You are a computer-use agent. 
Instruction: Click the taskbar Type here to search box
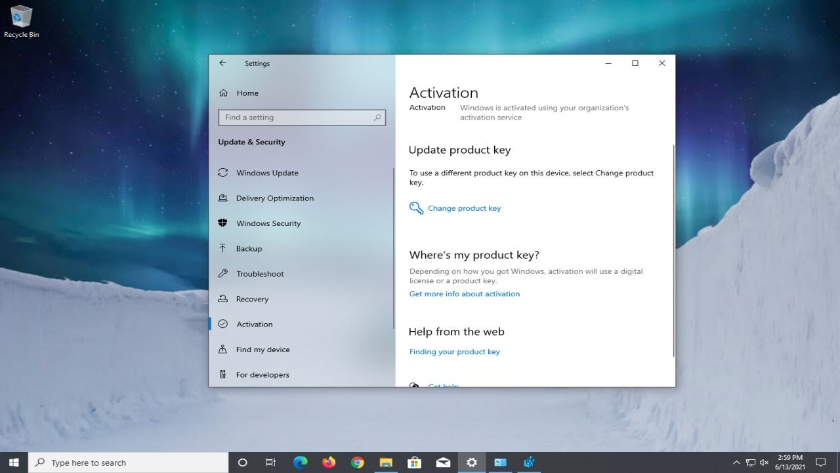tap(129, 462)
